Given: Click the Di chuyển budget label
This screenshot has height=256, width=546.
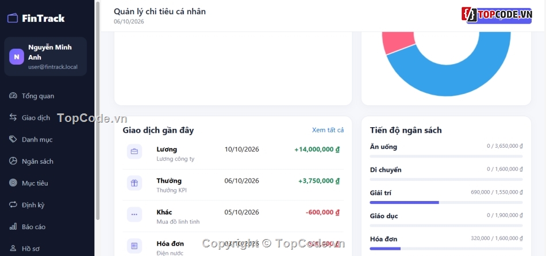Looking at the screenshot, I should point(386,170).
